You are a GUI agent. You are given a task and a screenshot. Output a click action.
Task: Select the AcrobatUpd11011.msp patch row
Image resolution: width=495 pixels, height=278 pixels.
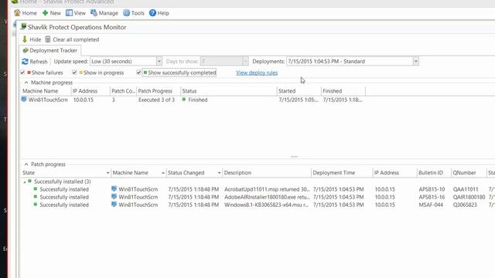(258, 189)
